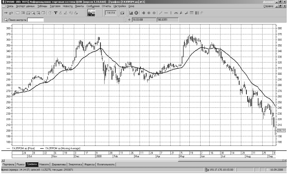This screenshot has height=174, width=288.
Task: Click the instrument search input field
Action: [x=35, y=19]
